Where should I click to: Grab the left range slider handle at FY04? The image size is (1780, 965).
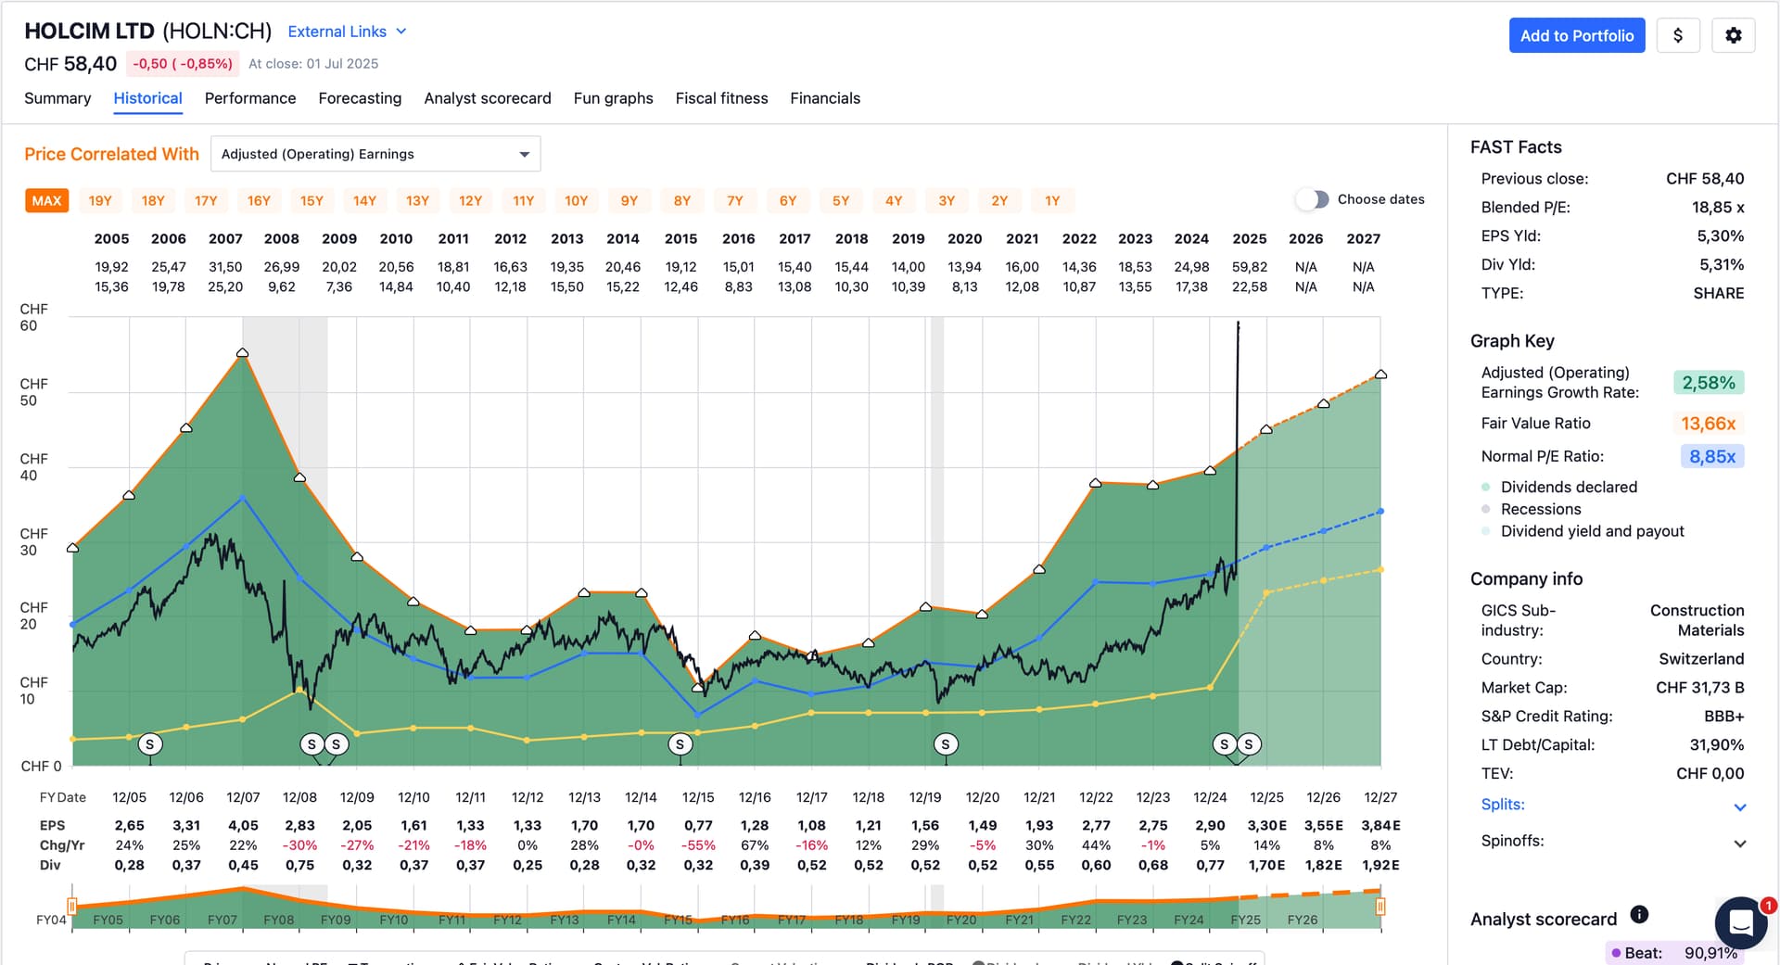[x=71, y=906]
